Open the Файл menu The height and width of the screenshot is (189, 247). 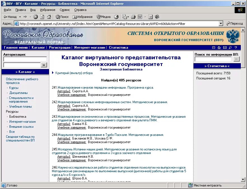[7, 10]
